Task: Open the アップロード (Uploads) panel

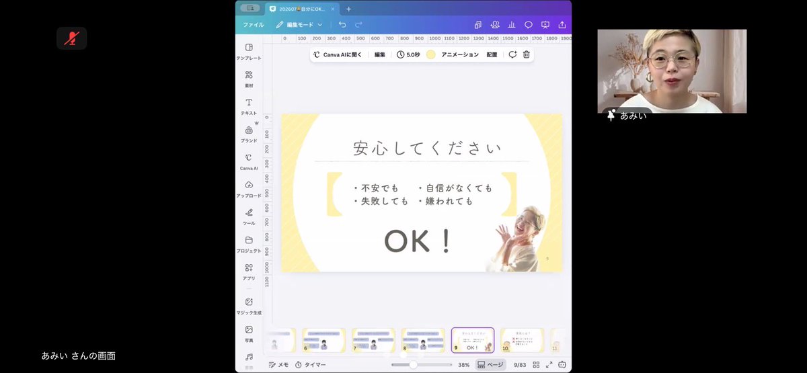Action: pyautogui.click(x=249, y=189)
